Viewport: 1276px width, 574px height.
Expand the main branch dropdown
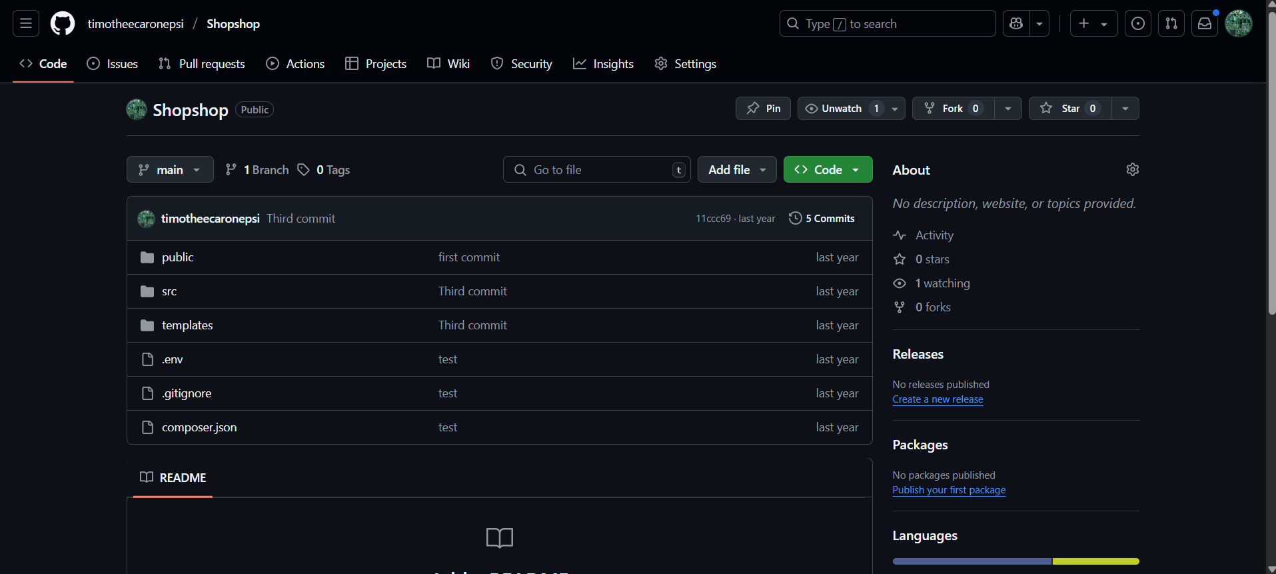(170, 170)
